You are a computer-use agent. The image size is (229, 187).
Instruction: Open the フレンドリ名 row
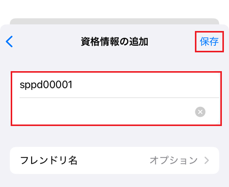click(114, 160)
